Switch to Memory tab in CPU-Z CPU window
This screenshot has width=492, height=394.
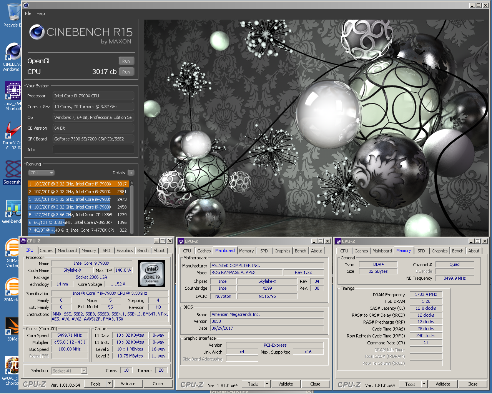coord(89,250)
